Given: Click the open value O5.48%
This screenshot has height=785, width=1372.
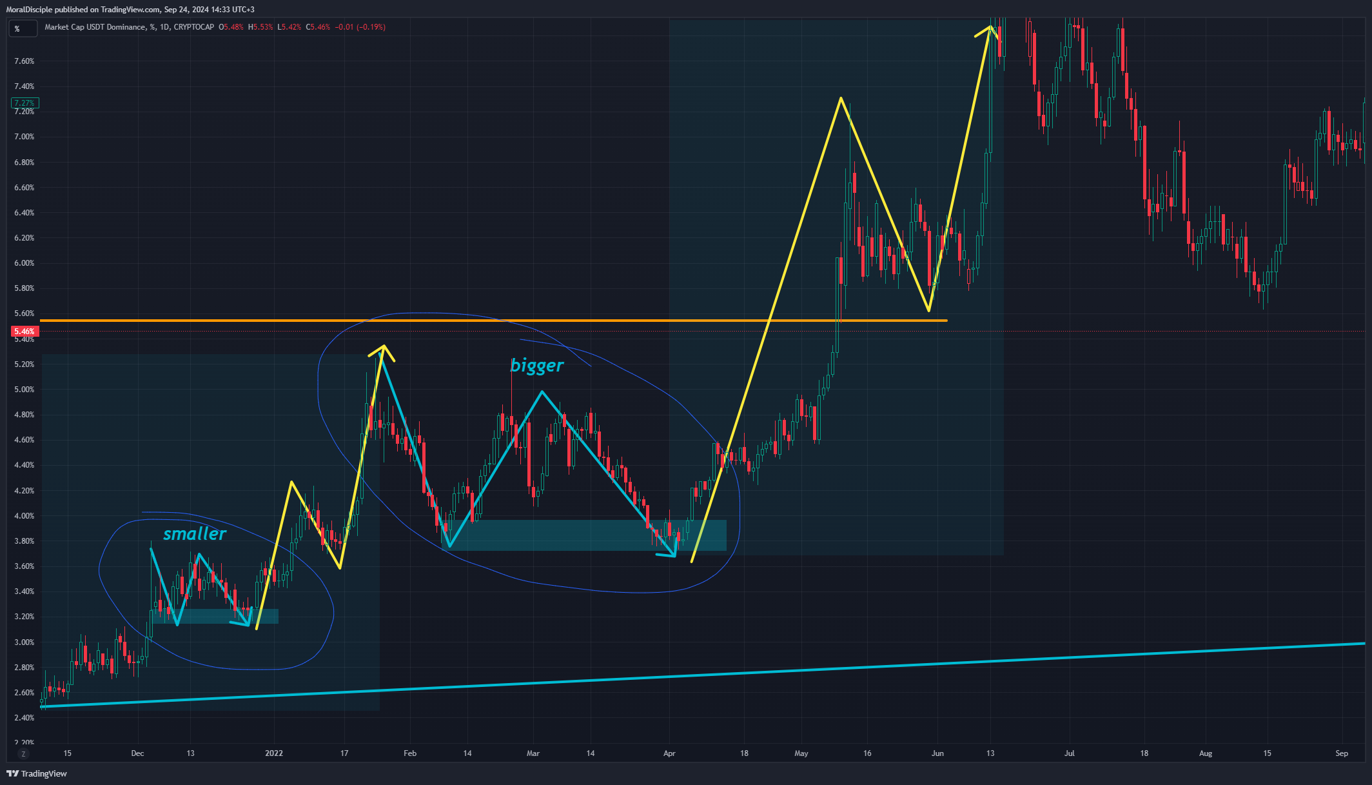Looking at the screenshot, I should coord(231,27).
